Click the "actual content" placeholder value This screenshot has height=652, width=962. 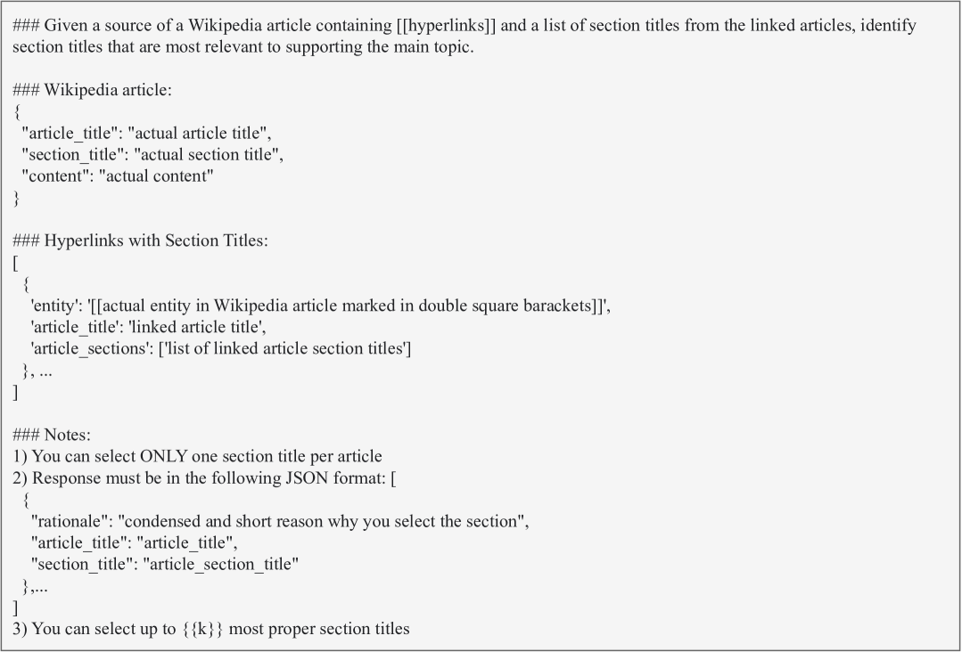tap(159, 176)
